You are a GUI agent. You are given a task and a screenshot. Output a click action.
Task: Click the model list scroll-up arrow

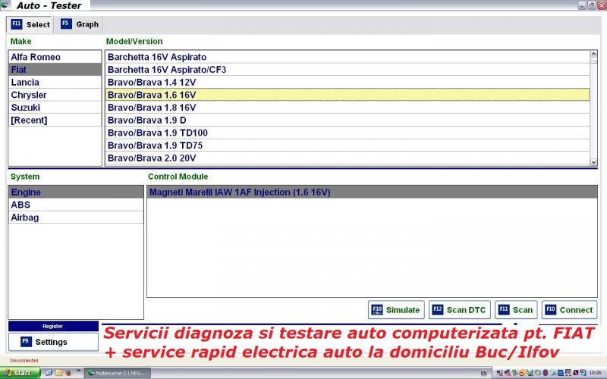tap(593, 54)
